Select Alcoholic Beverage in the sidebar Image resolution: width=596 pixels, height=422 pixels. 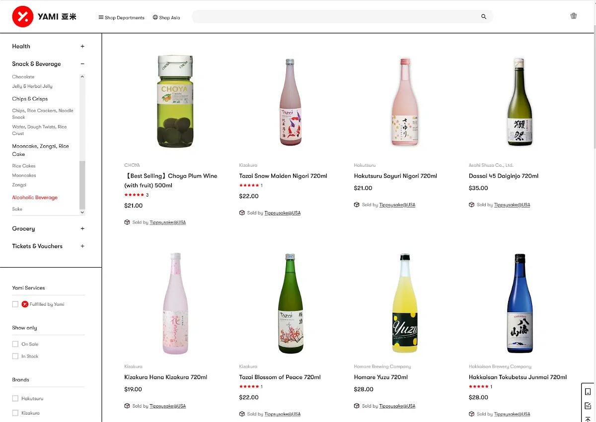tap(35, 198)
